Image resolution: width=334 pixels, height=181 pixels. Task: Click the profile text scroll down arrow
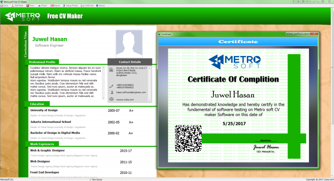click(x=104, y=98)
